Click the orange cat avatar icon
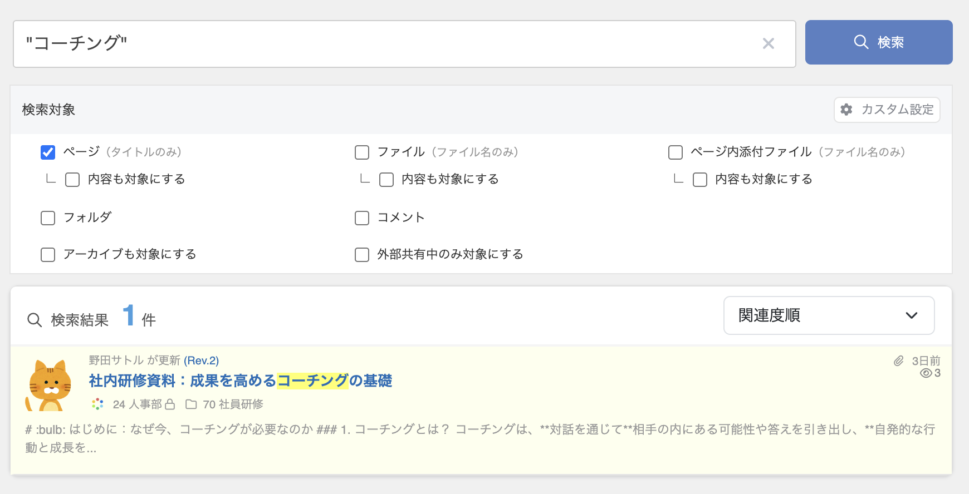Viewport: 969px width, 494px height. tap(50, 385)
